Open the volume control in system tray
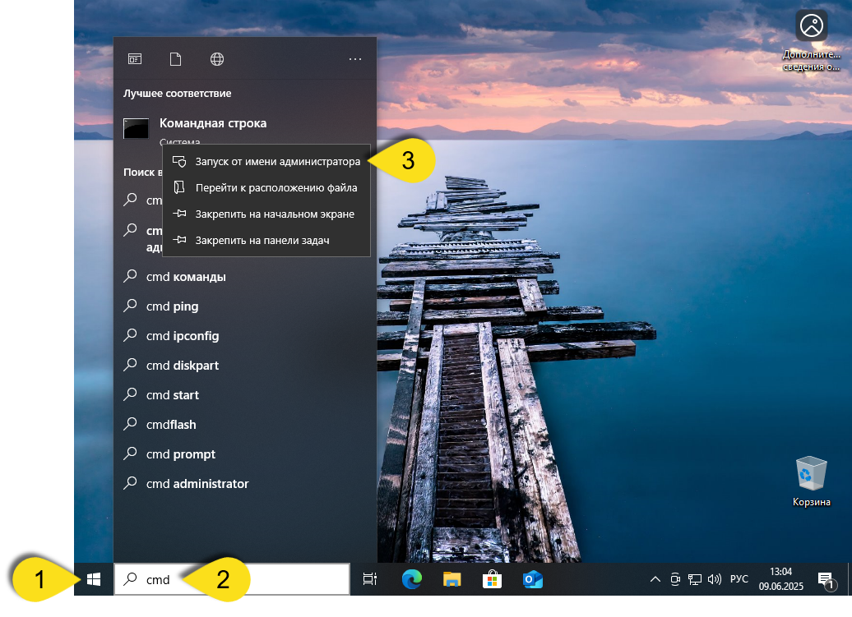 pos(714,579)
